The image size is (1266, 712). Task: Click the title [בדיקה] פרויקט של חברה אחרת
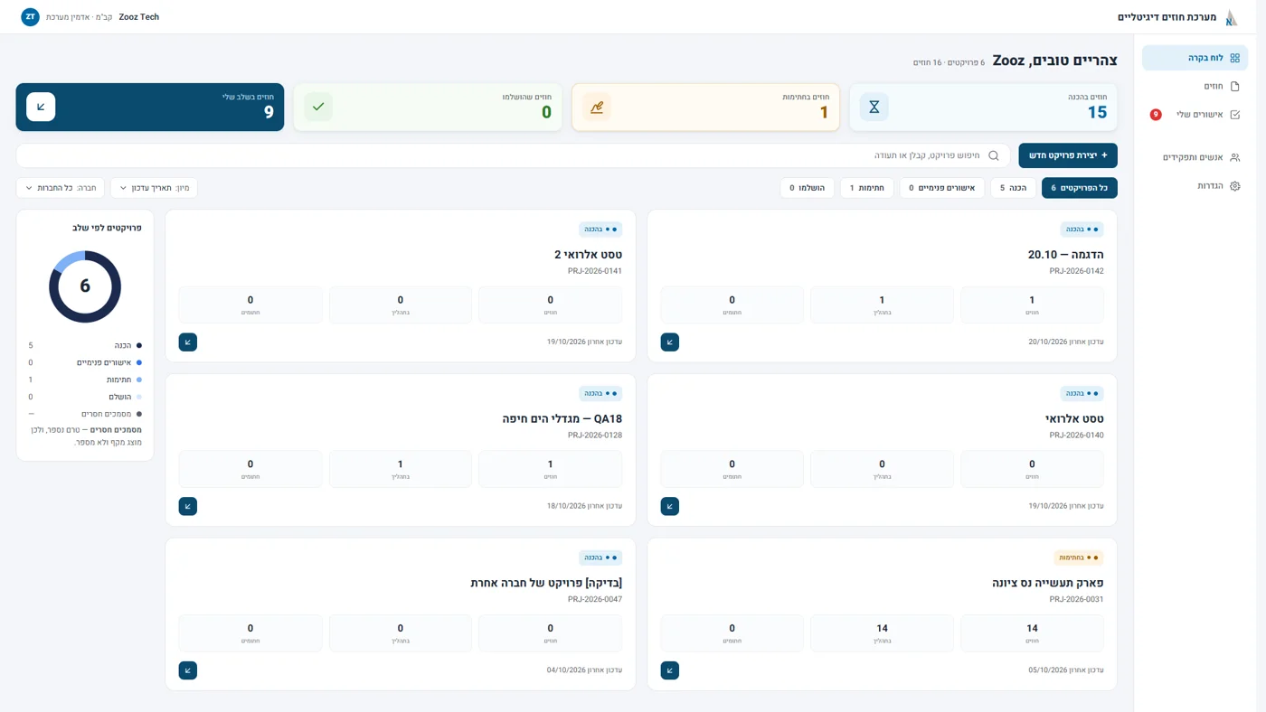click(x=546, y=583)
